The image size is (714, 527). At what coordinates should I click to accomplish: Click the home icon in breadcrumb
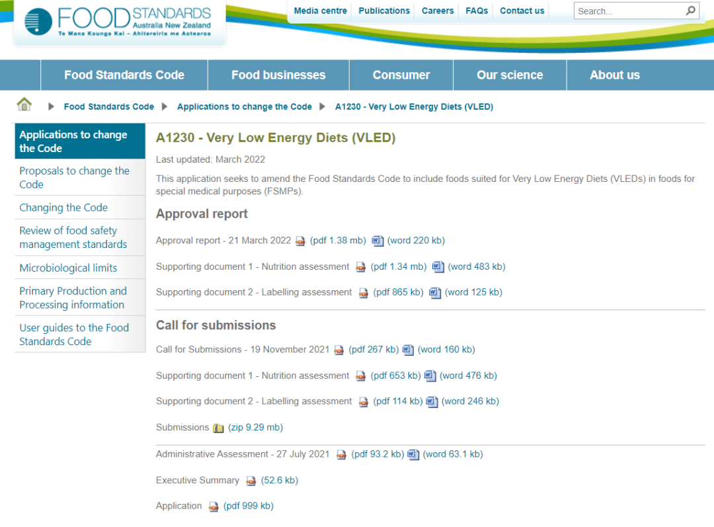point(24,104)
